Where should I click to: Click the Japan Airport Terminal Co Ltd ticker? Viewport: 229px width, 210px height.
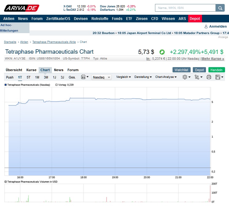click(144, 33)
